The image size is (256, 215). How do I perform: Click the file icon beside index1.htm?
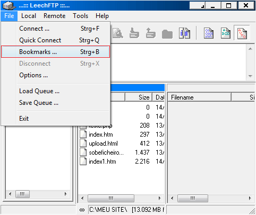tap(83, 162)
